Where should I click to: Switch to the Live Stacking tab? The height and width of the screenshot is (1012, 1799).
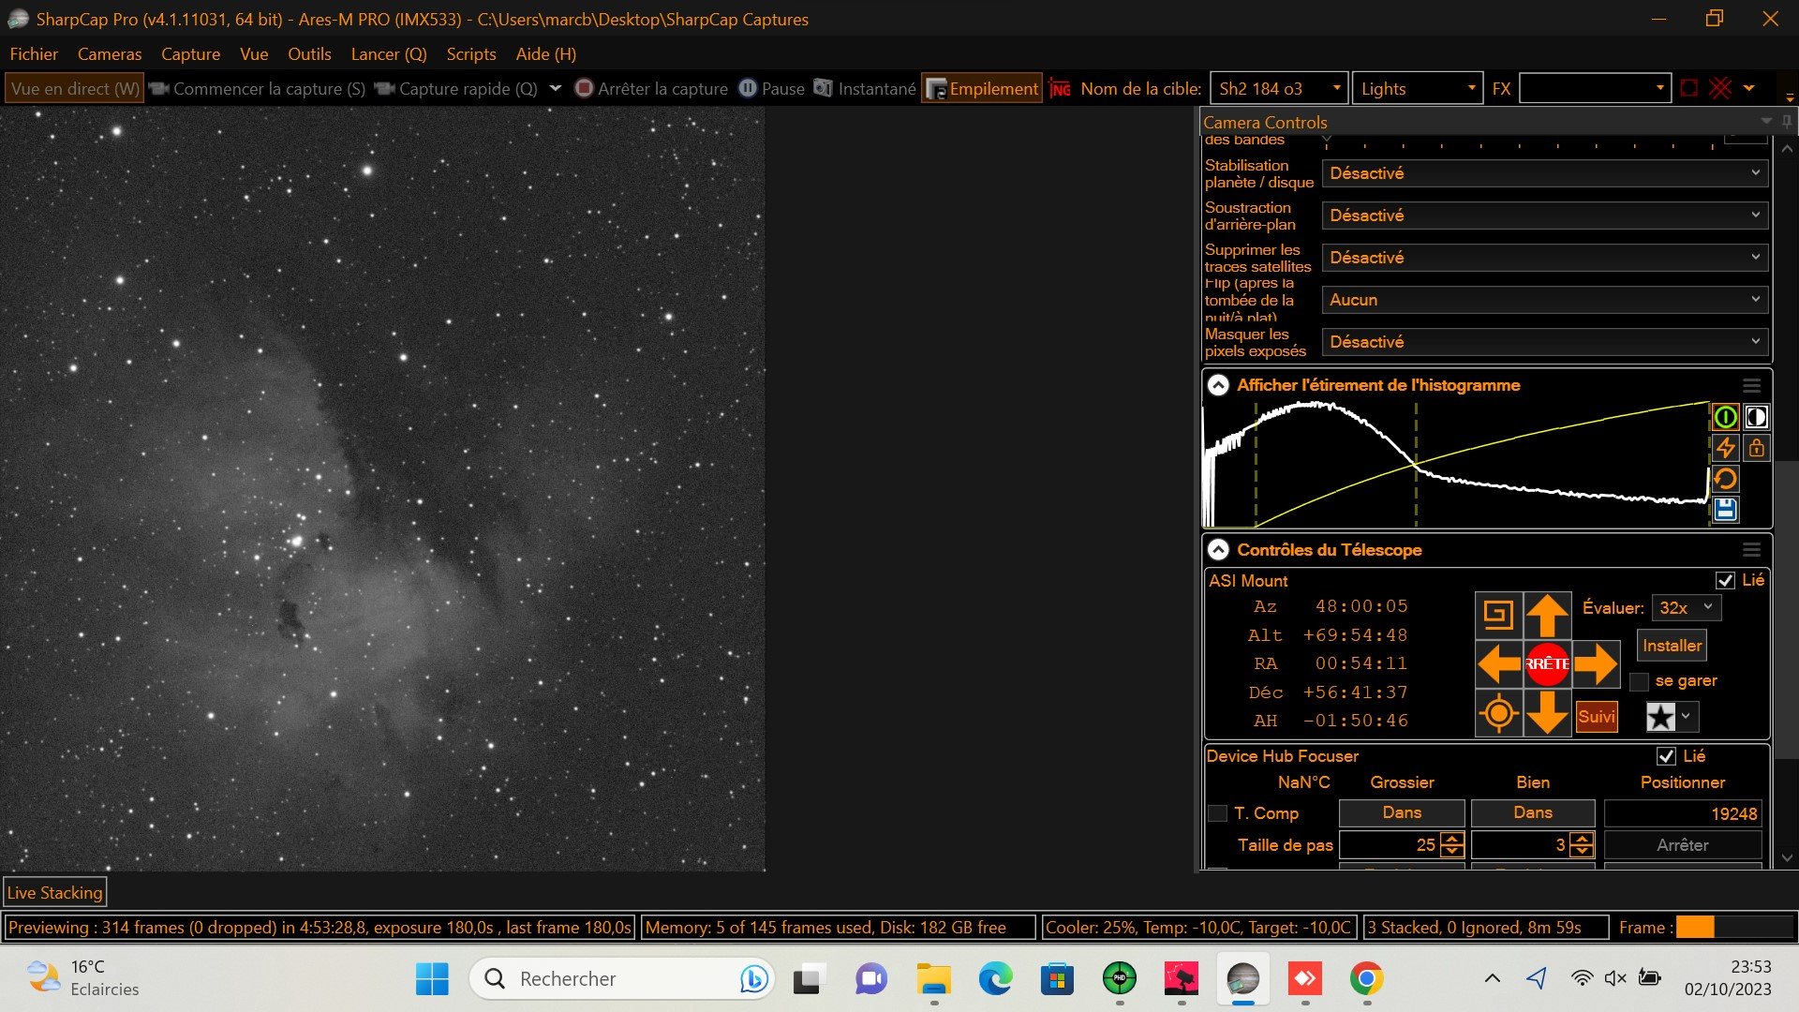tap(54, 893)
